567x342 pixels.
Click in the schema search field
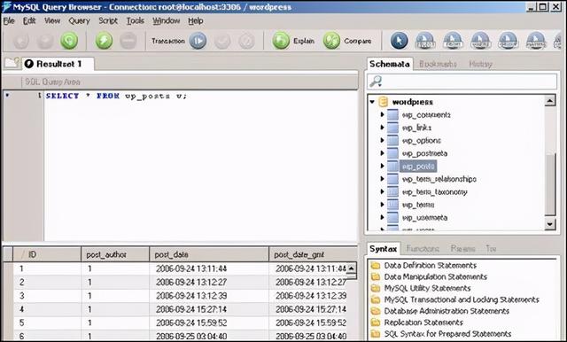coord(462,82)
